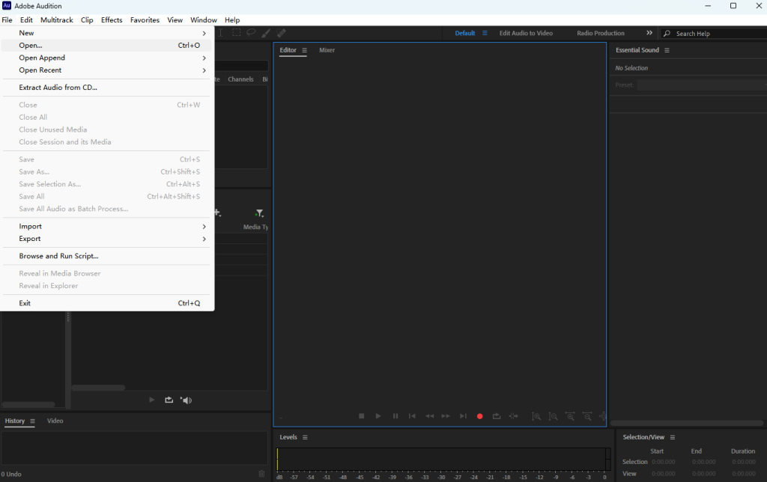The height and width of the screenshot is (482, 767).
Task: Open the Default workspace menu icon
Action: pyautogui.click(x=485, y=33)
